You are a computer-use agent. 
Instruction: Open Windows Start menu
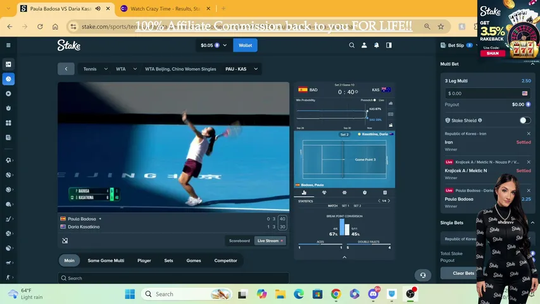(x=130, y=294)
